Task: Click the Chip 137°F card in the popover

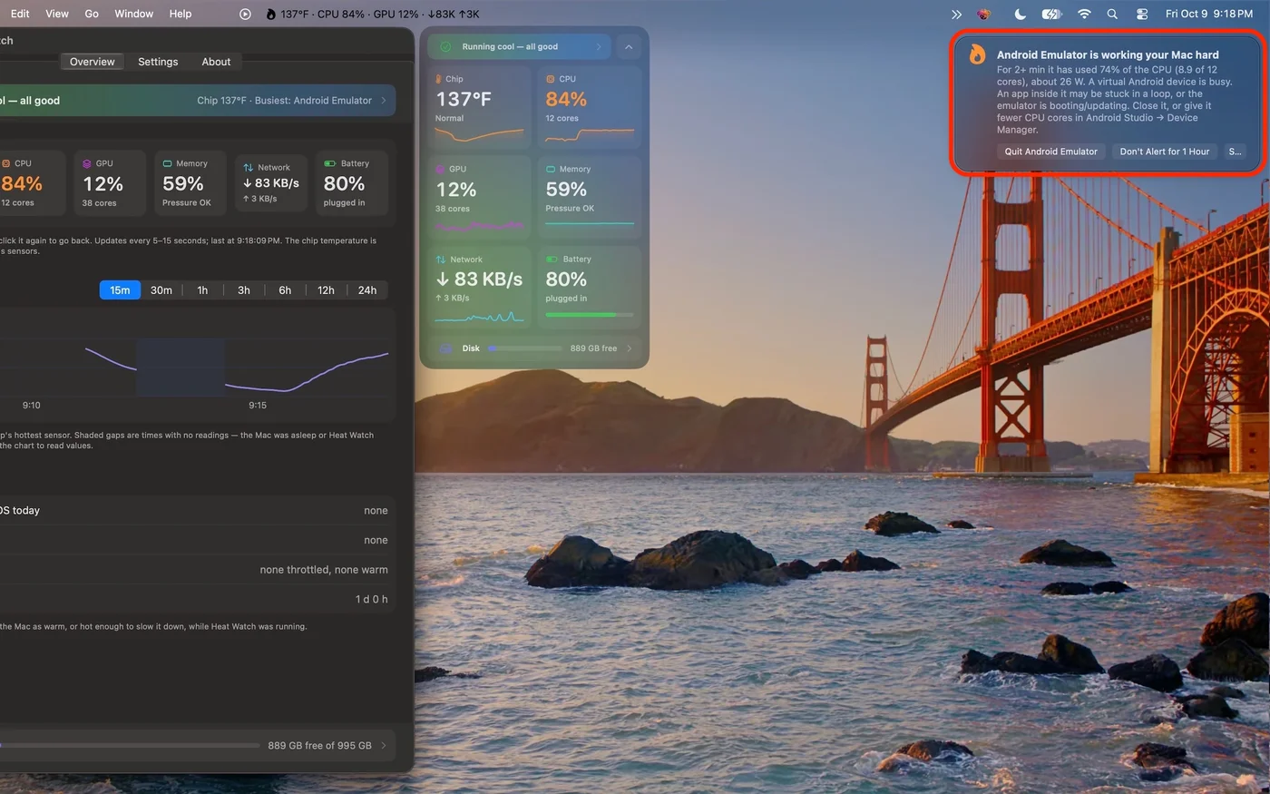Action: click(x=479, y=105)
